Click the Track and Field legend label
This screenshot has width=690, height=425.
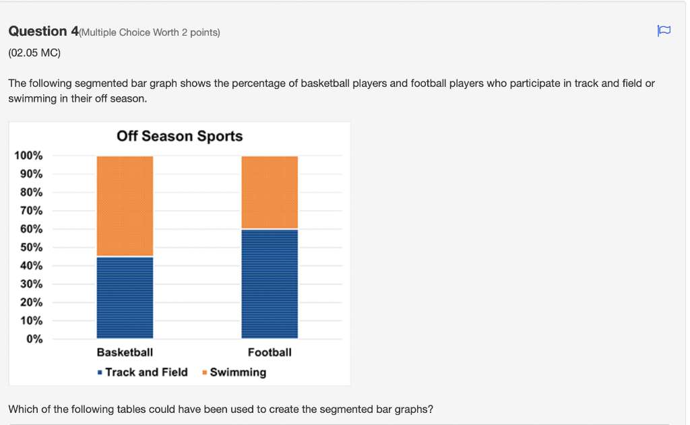(x=146, y=372)
